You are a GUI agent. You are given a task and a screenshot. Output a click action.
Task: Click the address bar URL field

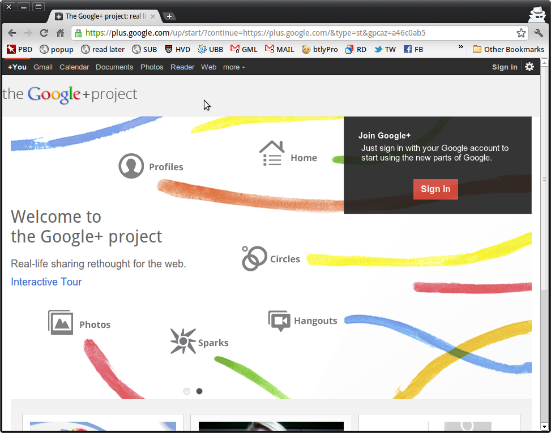point(294,33)
